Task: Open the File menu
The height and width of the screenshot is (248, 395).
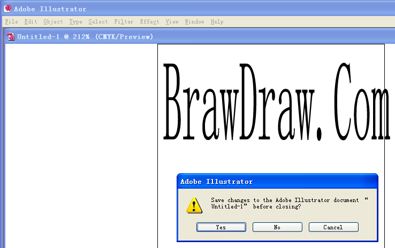Action: 12,21
